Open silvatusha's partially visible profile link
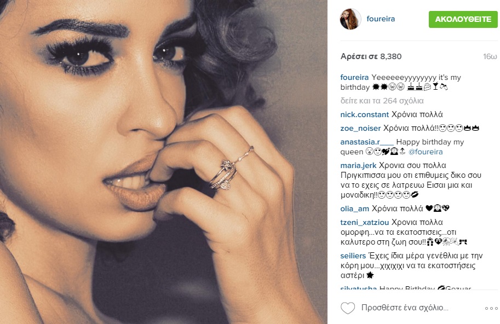The width and height of the screenshot is (500, 324). (x=358, y=288)
